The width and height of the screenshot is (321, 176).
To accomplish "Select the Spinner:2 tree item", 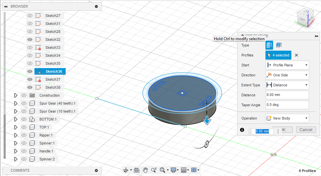I will pos(47,159).
